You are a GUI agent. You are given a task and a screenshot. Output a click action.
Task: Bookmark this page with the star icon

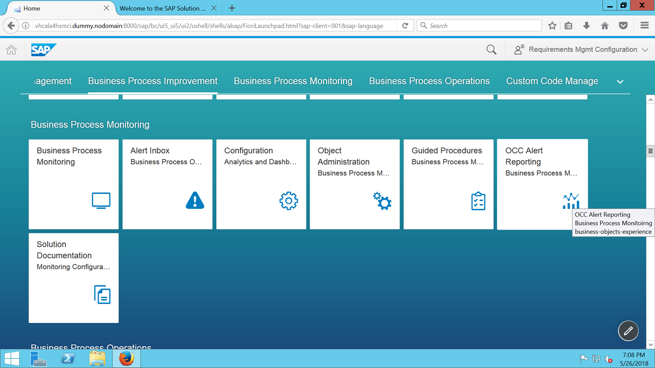click(x=552, y=26)
